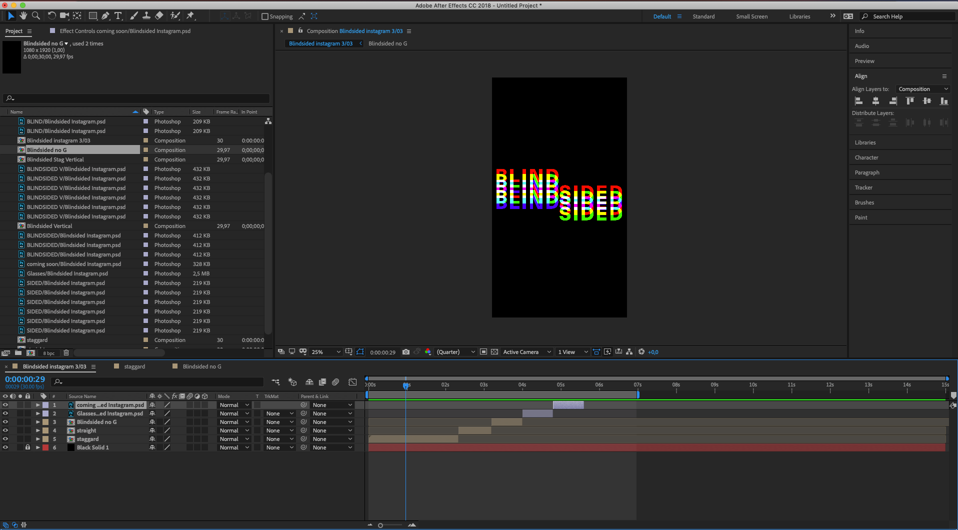The height and width of the screenshot is (530, 958).
Task: Toggle the lock on Black Solid 1 layer
Action: point(28,447)
